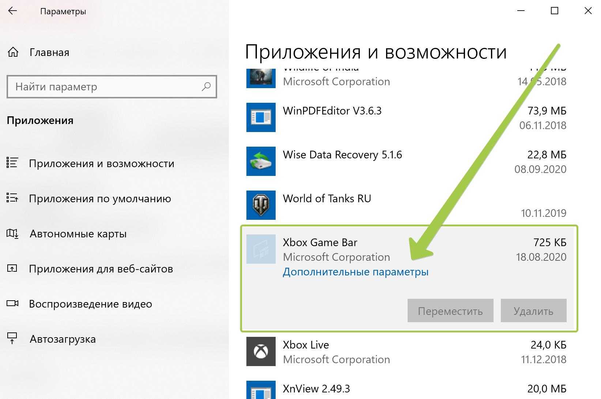Open Главная settings home
Screen dimensions: 601x399
(49, 52)
